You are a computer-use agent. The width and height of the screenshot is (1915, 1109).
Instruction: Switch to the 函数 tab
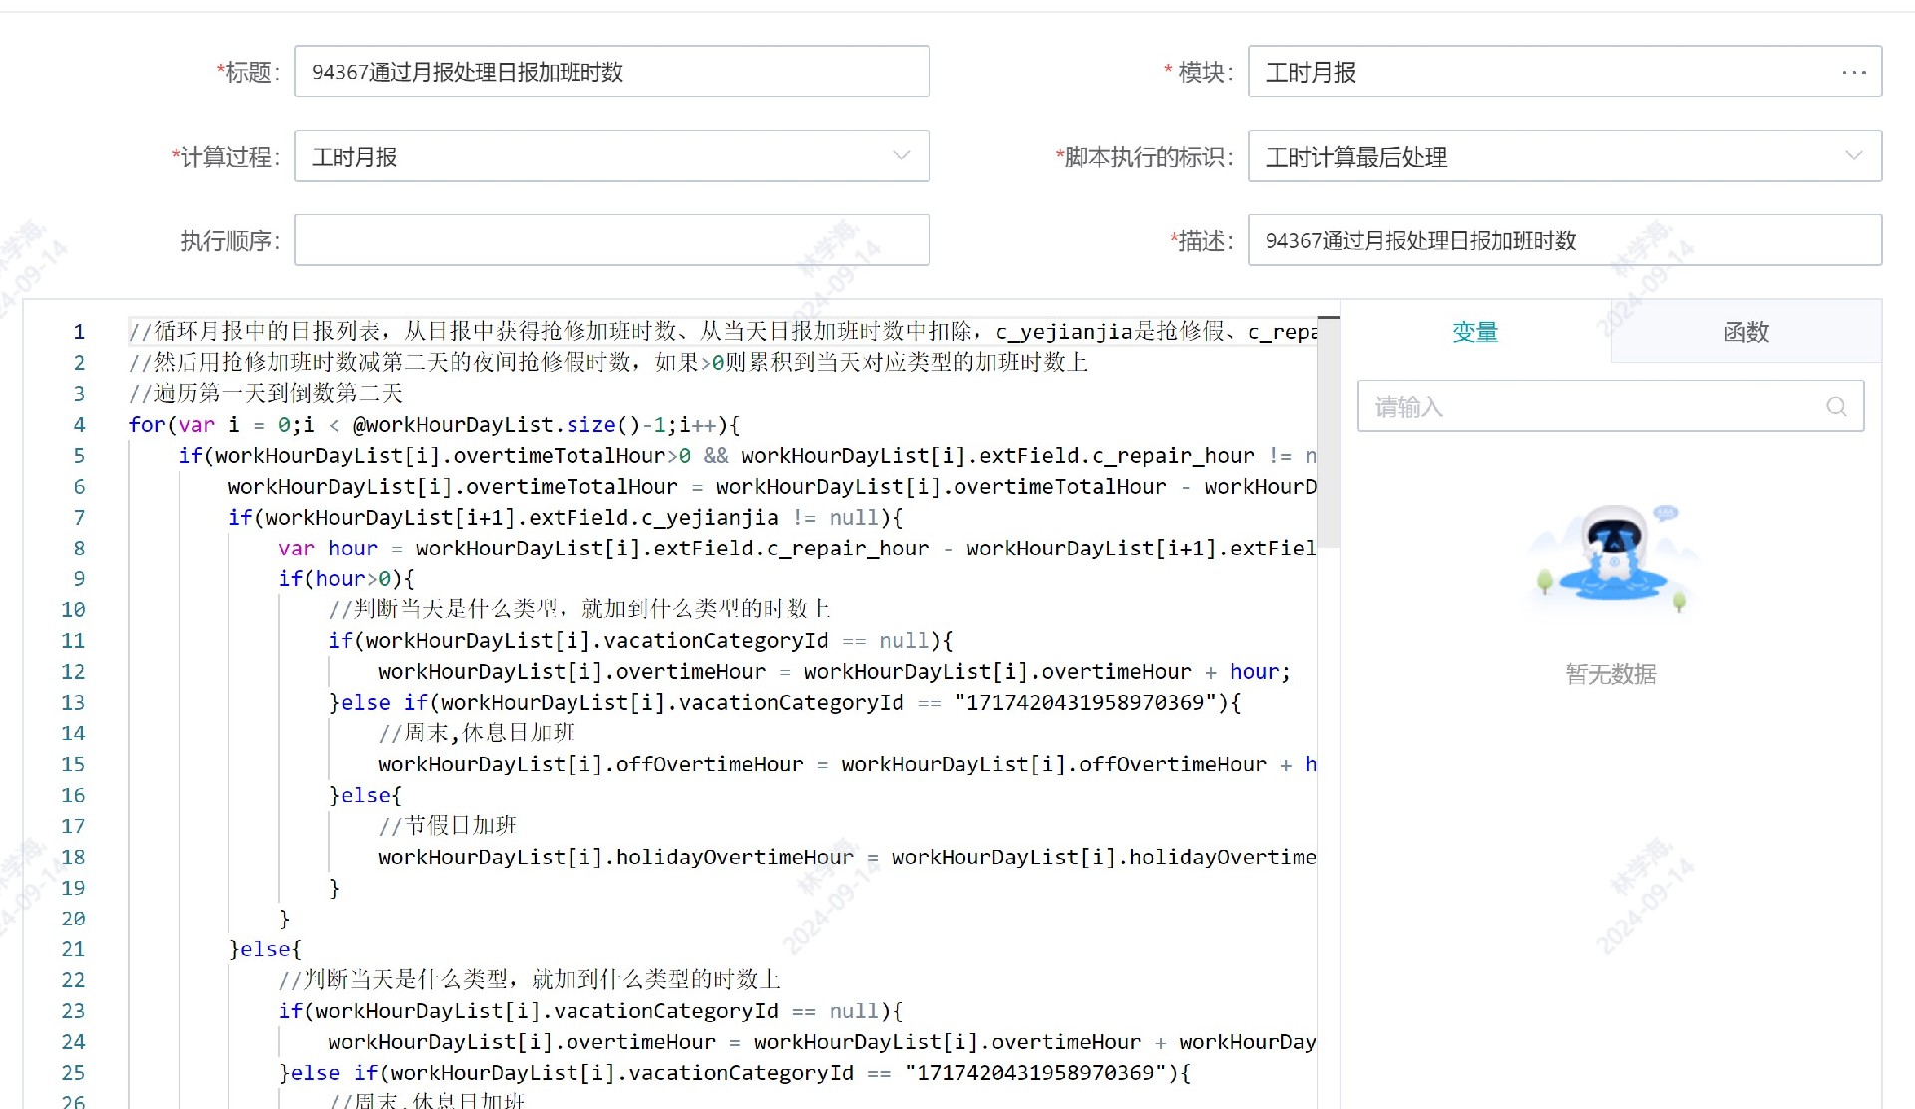[1744, 332]
